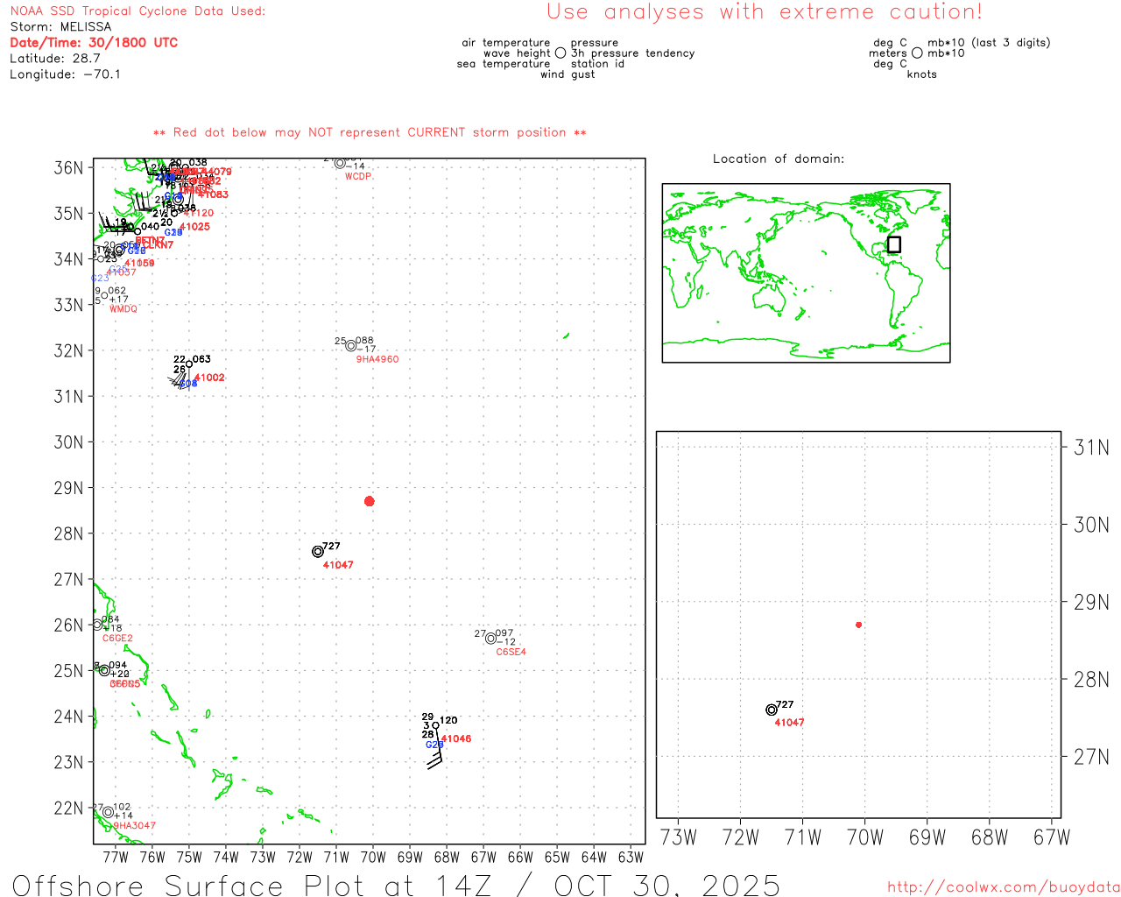Click the legend circle beside 'wave height'
The image size is (1121, 897).
[560, 53]
